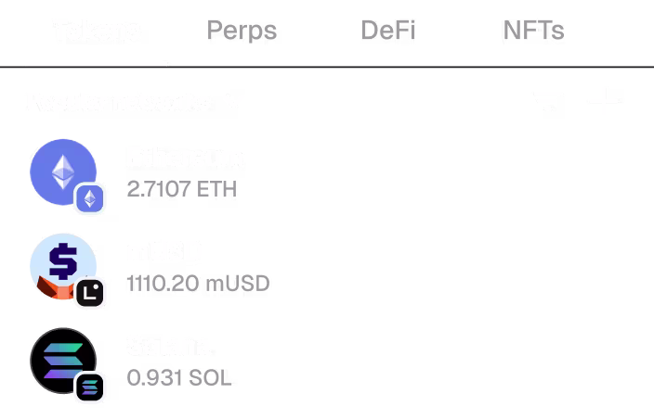Image resolution: width=654 pixels, height=419 pixels.
Task: Click the Solana network badge on SOL
Action: tap(90, 387)
